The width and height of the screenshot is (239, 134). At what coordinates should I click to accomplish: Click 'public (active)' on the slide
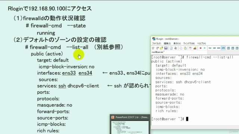(47, 54)
